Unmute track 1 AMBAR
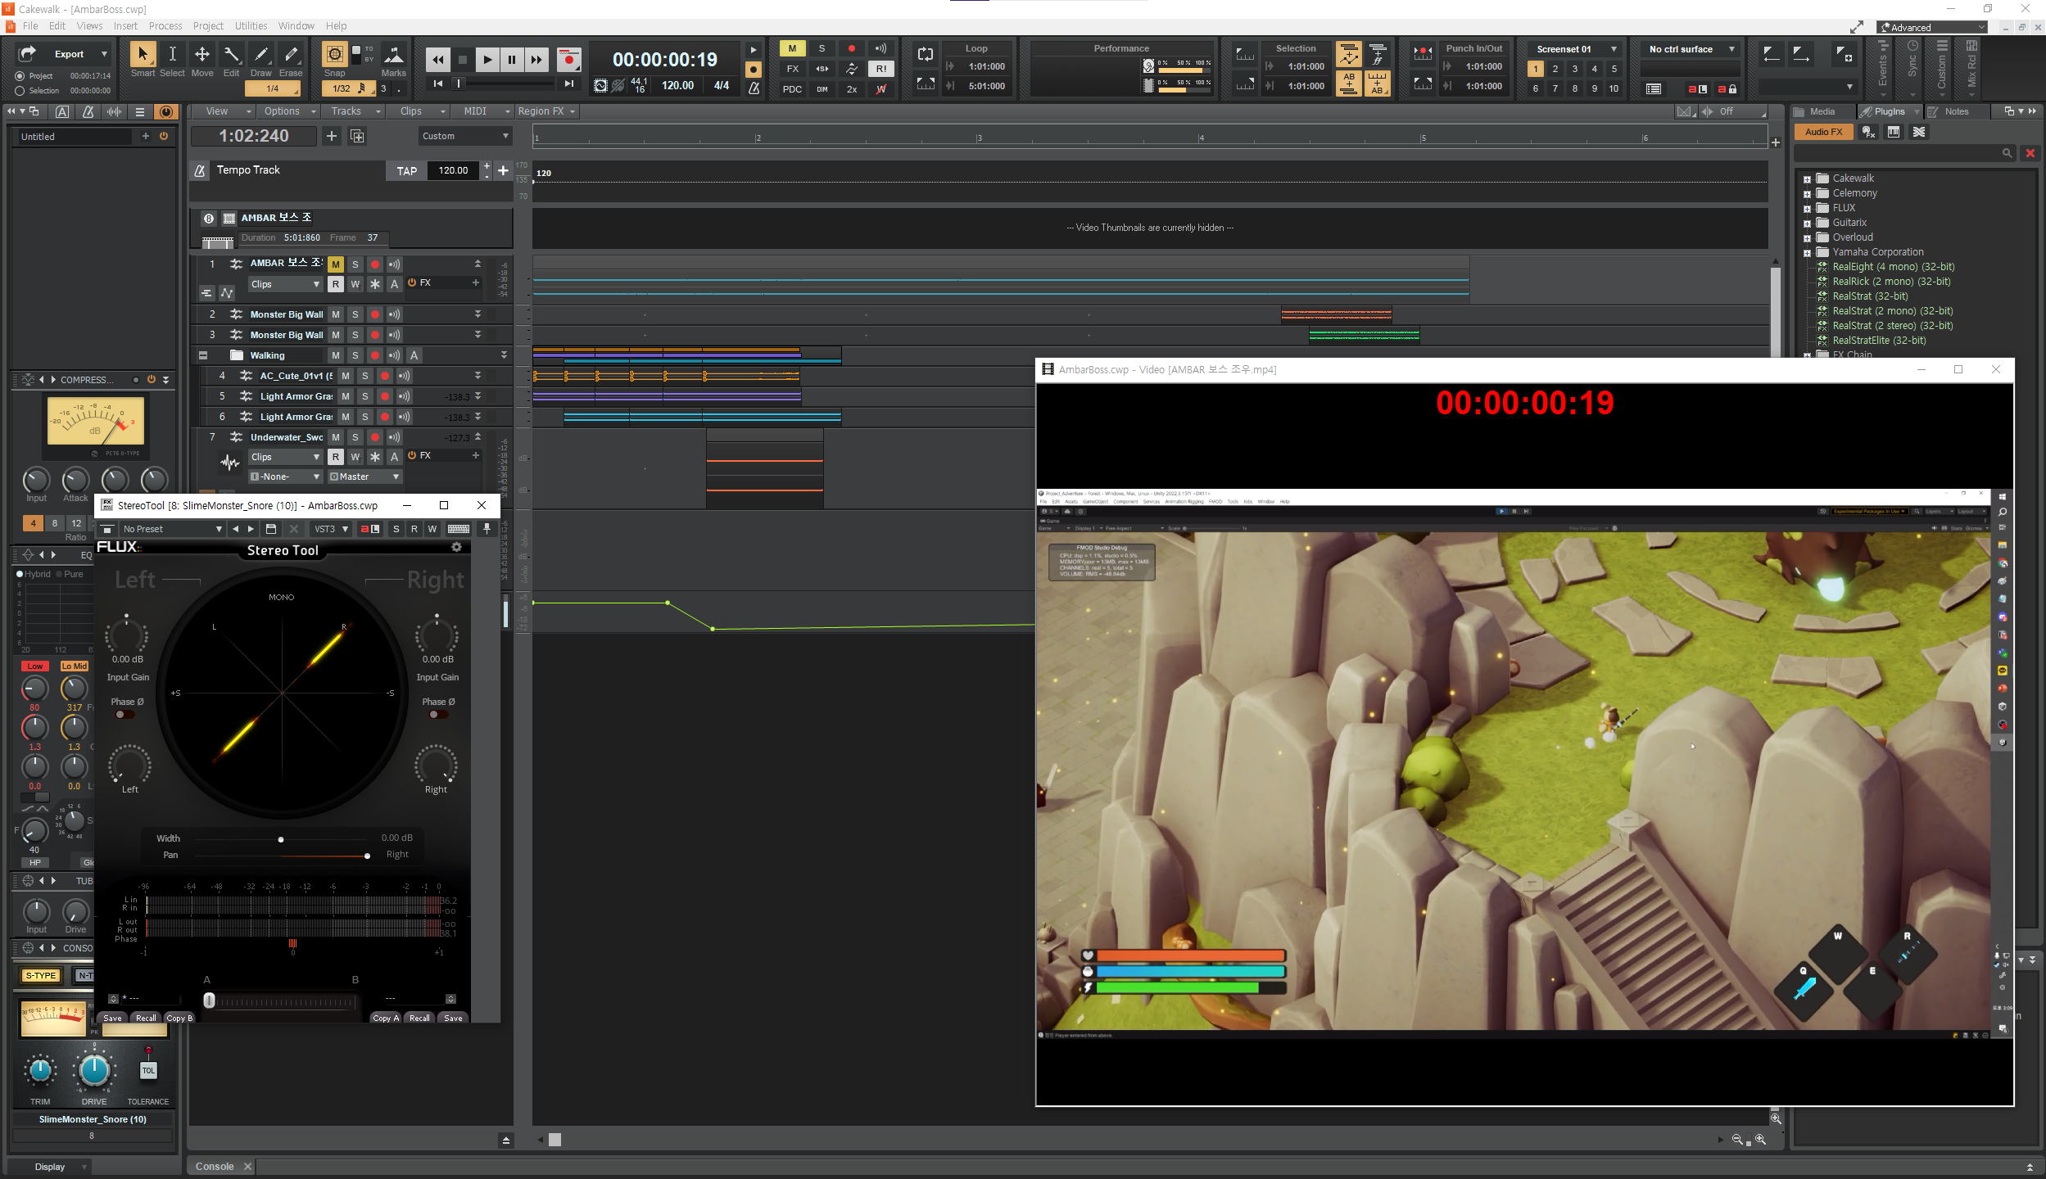Image resolution: width=2046 pixels, height=1179 pixels. [x=336, y=264]
